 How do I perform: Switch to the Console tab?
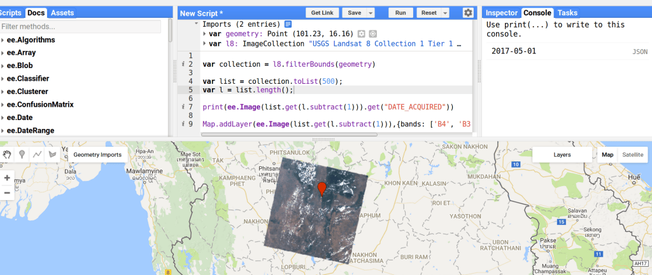[537, 13]
